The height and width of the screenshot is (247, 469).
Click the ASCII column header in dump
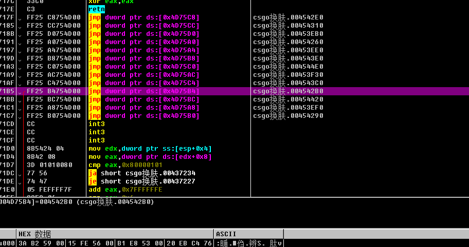(x=248, y=234)
